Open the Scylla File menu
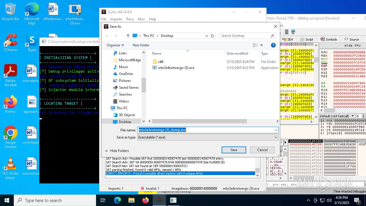 (x=104, y=19)
